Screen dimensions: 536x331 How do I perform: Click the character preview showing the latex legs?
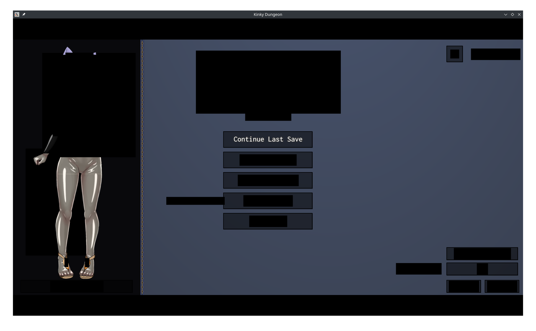[77, 201]
